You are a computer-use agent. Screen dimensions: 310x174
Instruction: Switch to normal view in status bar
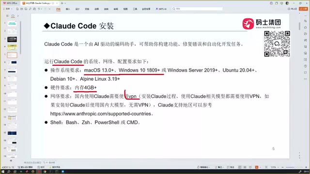click(x=240, y=167)
